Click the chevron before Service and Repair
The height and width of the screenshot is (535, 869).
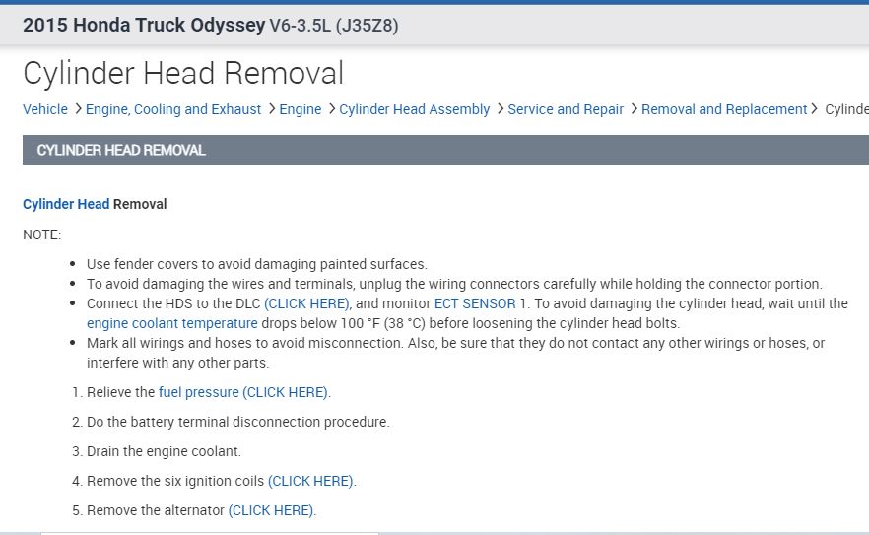coord(500,109)
